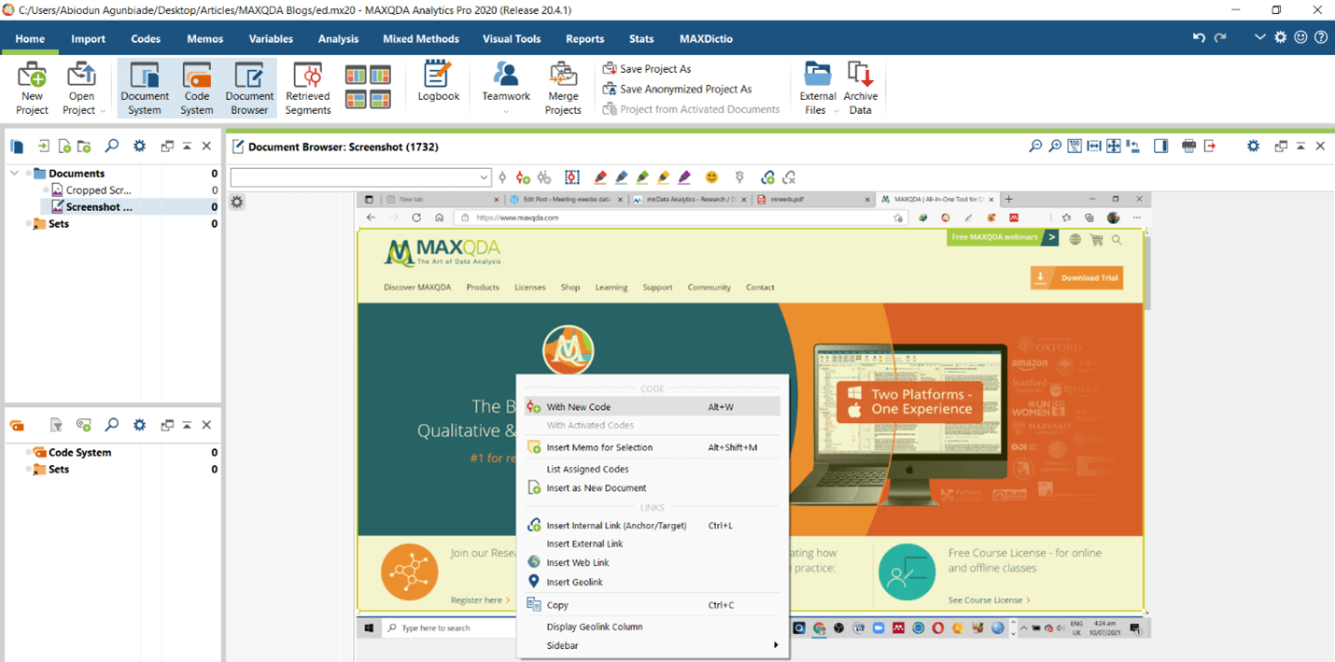Image resolution: width=1335 pixels, height=662 pixels.
Task: Open the code selection dropdown box
Action: point(361,177)
